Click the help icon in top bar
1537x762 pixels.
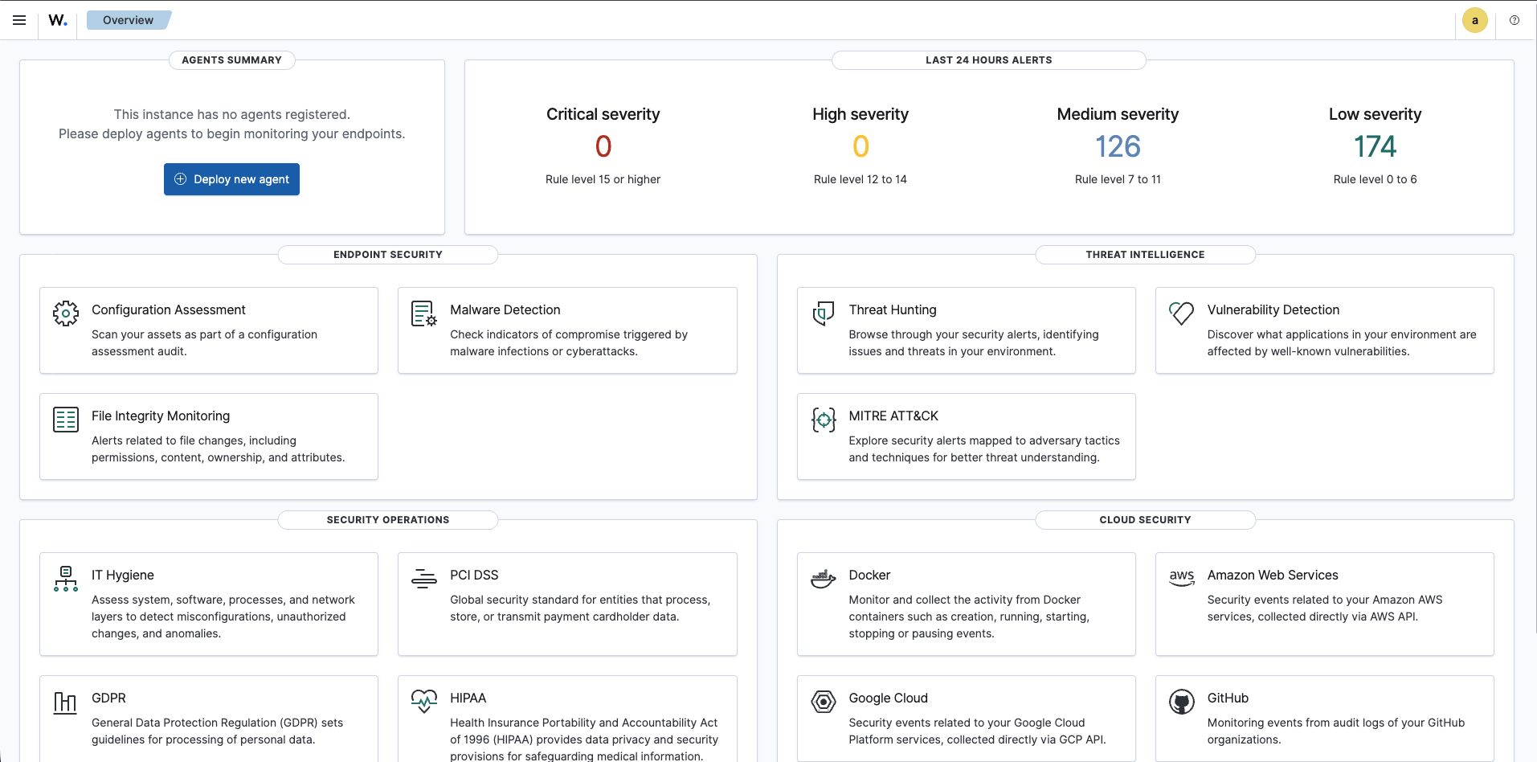click(x=1515, y=20)
